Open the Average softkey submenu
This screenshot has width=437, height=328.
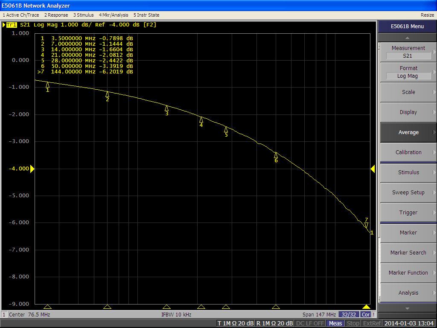408,132
